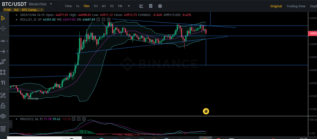Open MACD indicator settings
This screenshot has height=139, width=317.
[79, 119]
